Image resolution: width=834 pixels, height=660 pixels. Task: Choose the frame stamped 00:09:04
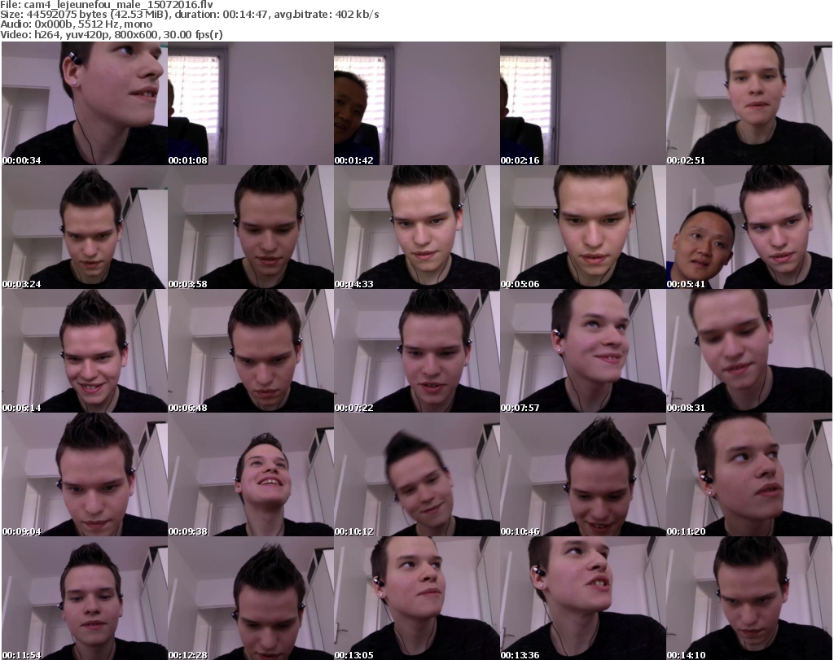[x=85, y=474]
